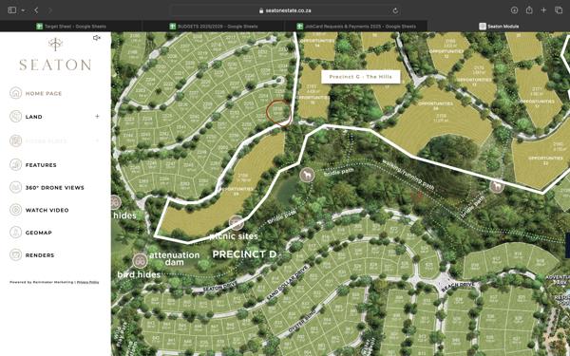This screenshot has width=570, height=356.
Task: Click horse icon beside first bridle path
Action: pos(307,175)
